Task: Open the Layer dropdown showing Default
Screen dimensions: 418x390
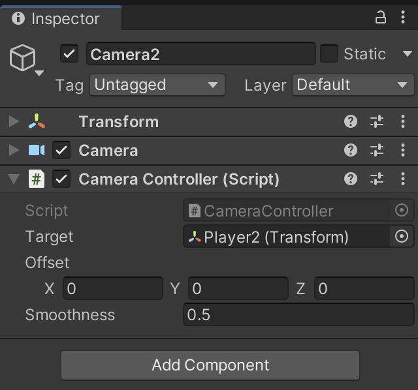Action: click(353, 85)
